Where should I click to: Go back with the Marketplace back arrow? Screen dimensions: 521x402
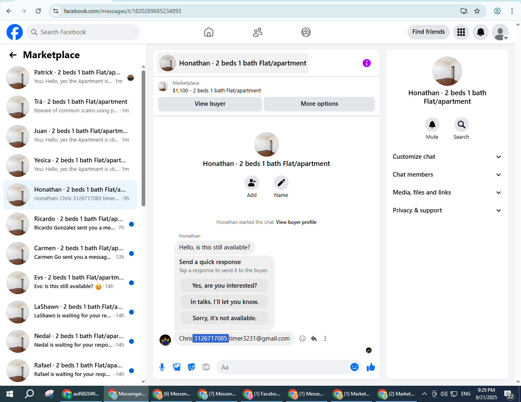tap(13, 55)
